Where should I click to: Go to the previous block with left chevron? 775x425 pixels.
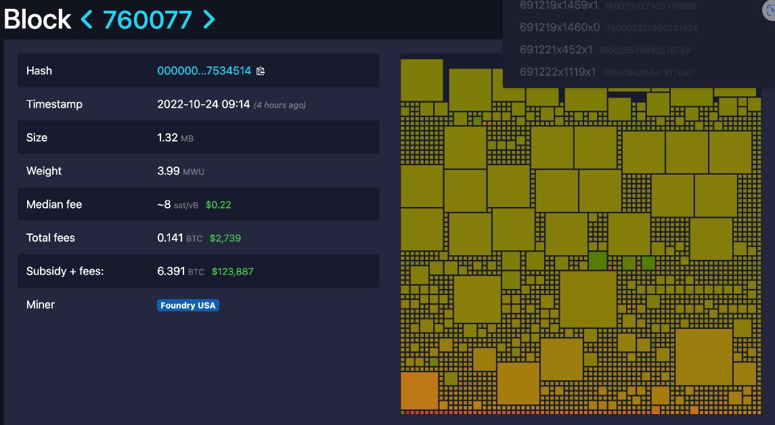pos(87,20)
